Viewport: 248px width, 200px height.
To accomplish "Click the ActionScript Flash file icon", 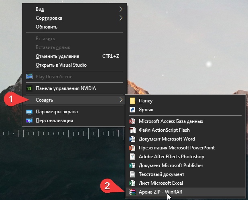I will click(x=132, y=130).
